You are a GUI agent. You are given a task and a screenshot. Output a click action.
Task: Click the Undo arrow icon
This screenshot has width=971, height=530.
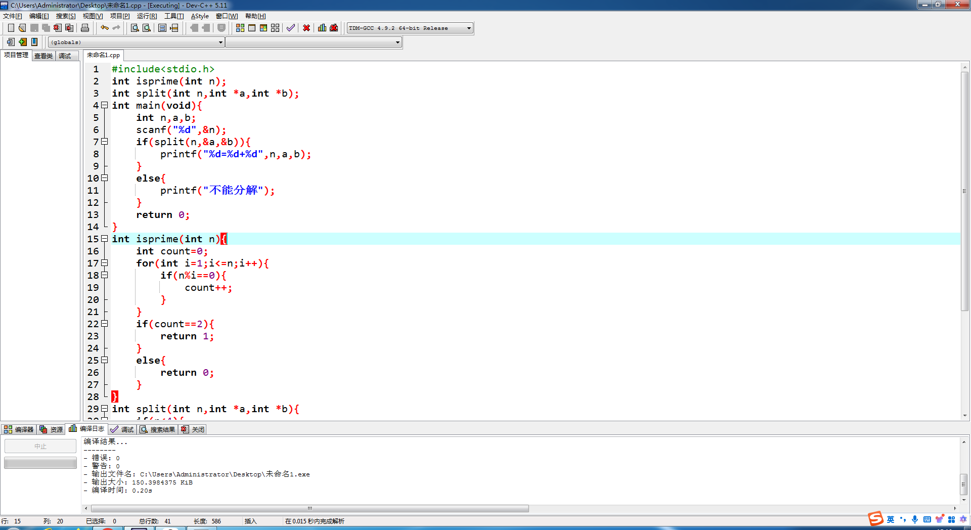coord(105,28)
